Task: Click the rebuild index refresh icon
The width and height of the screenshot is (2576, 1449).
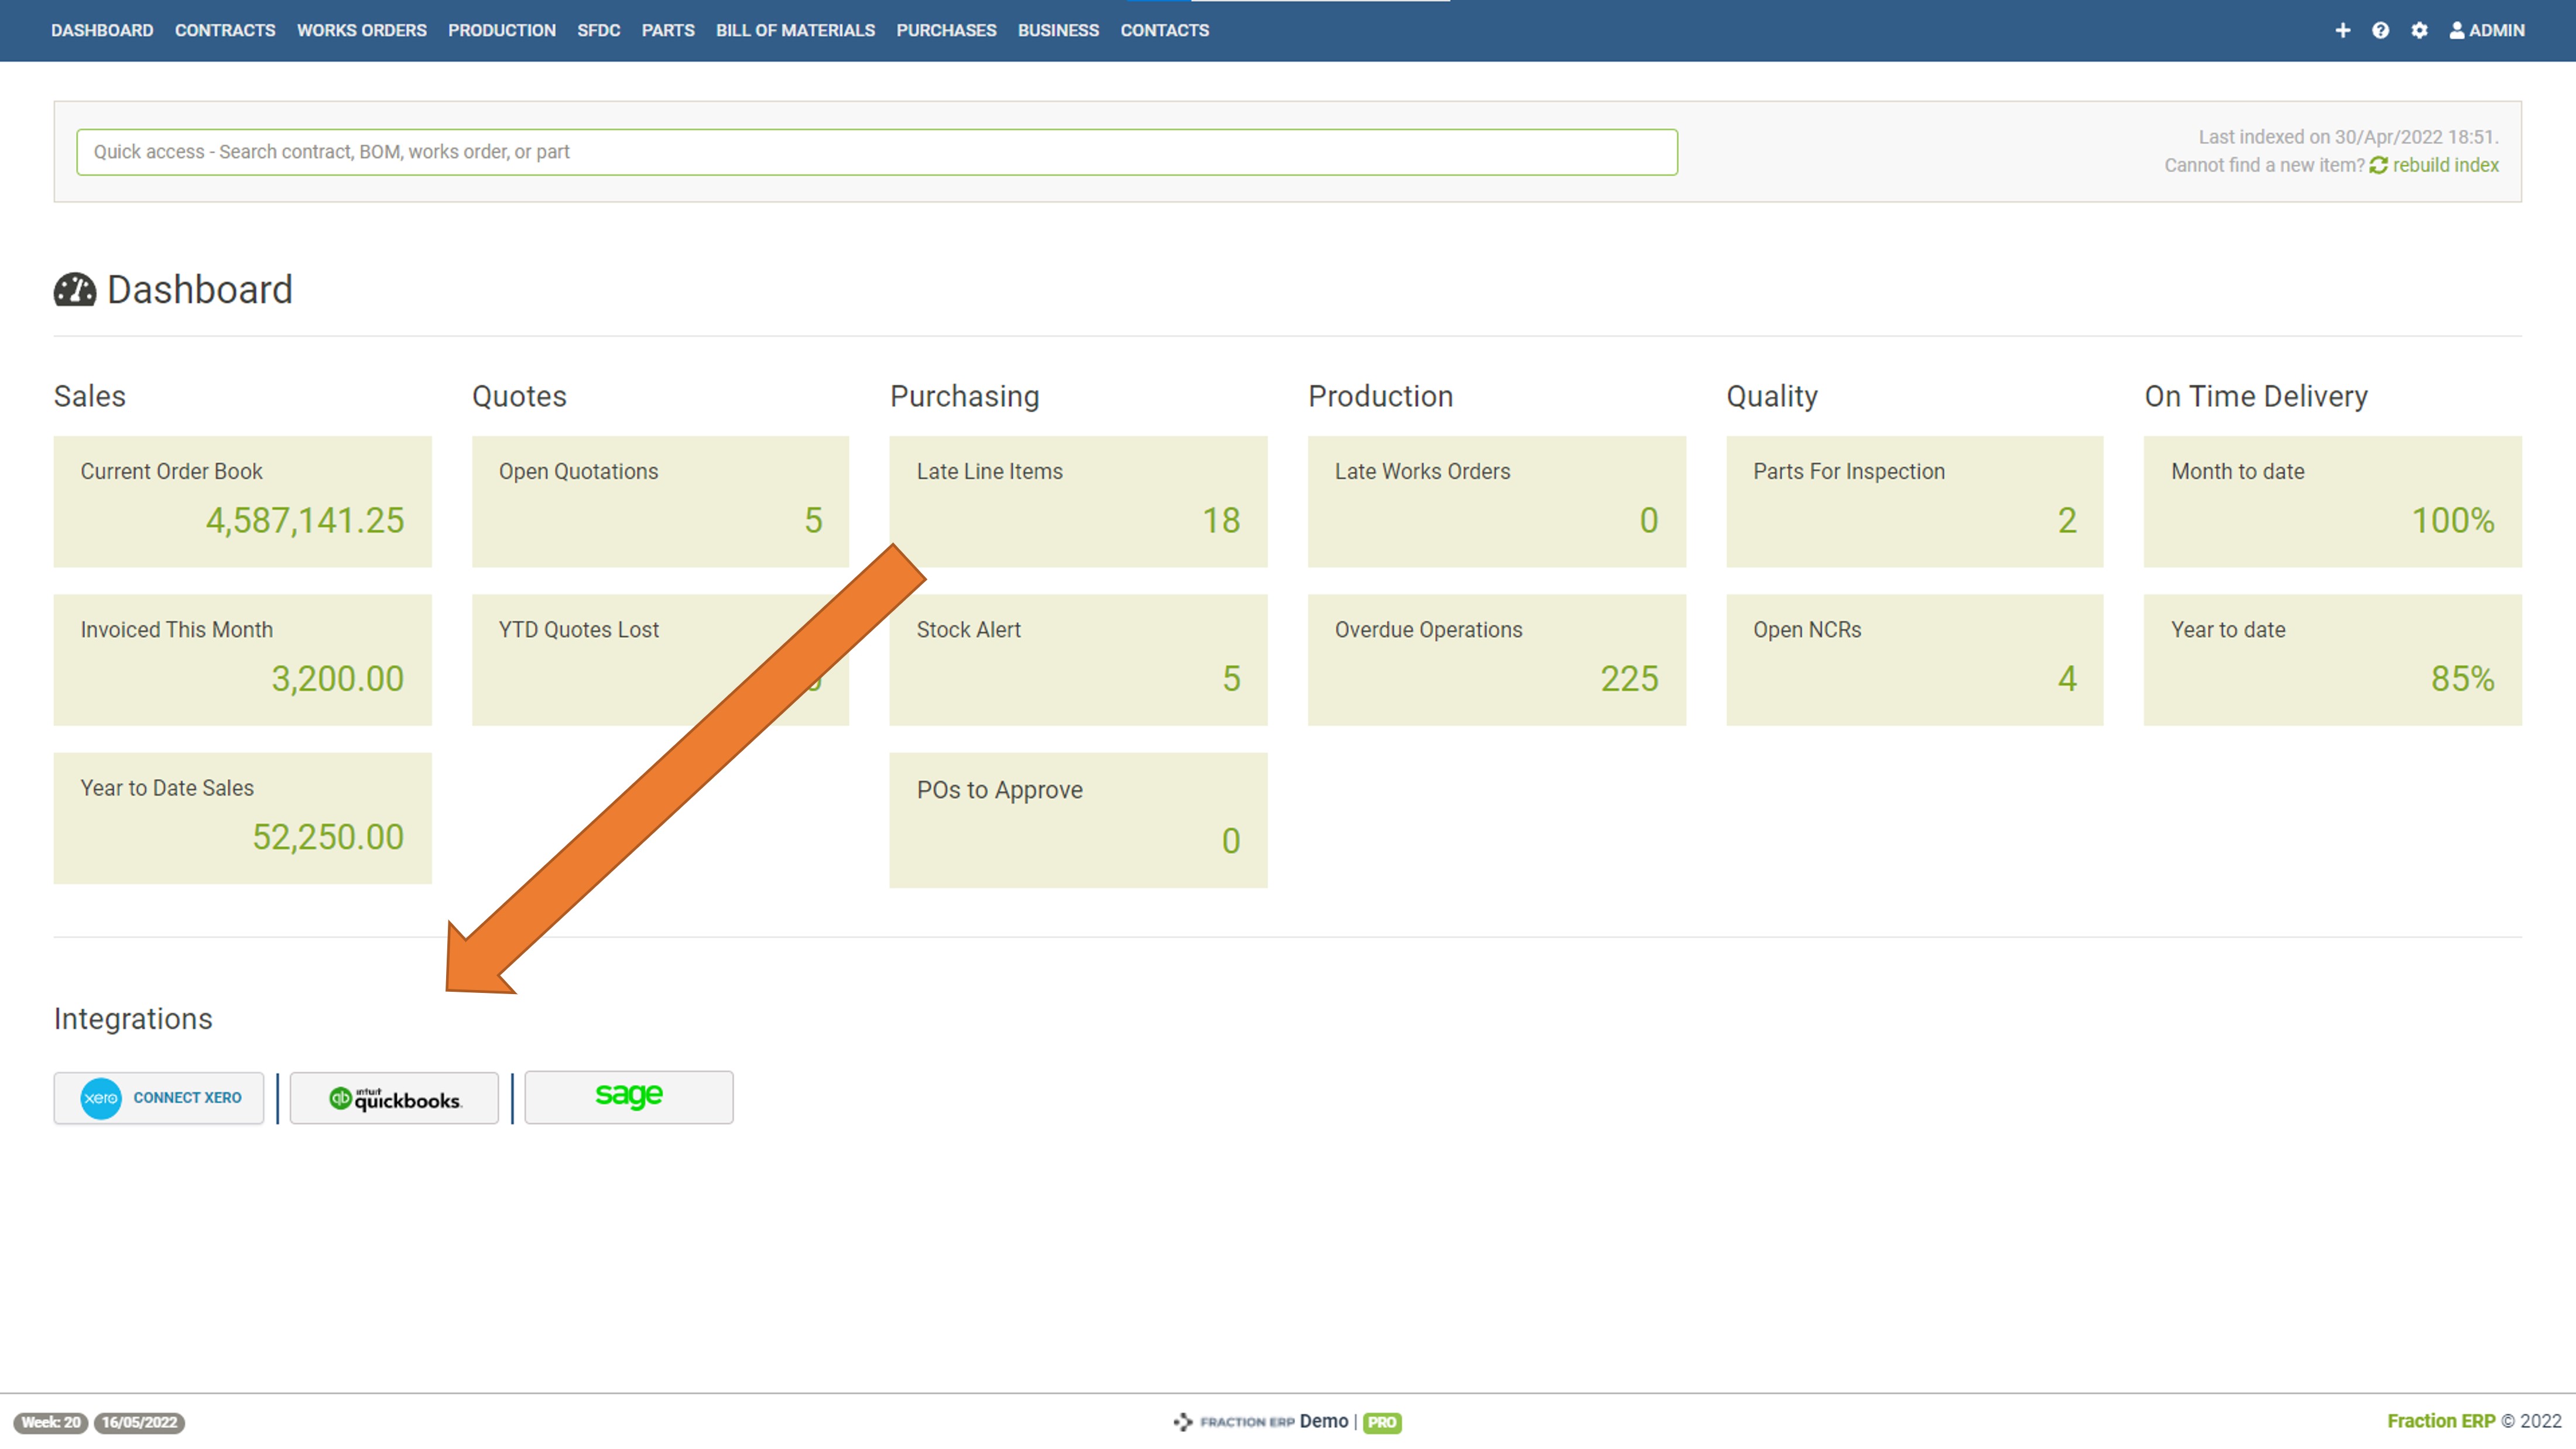Action: pos(2378,166)
